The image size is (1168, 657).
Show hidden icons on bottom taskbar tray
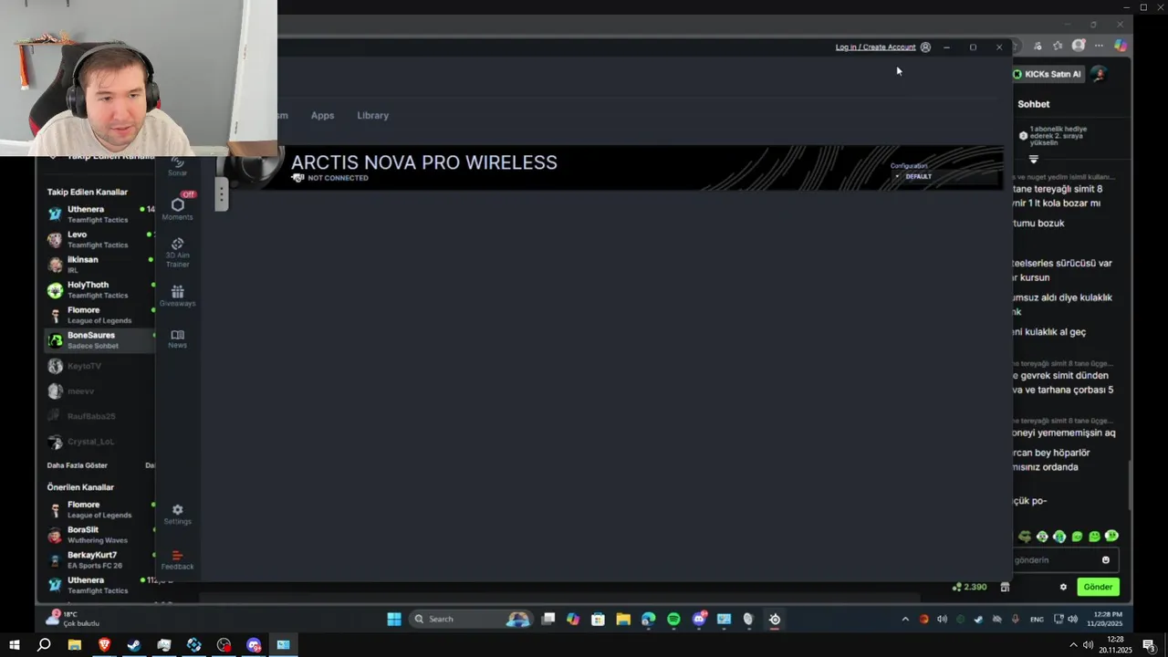[x=1073, y=645]
